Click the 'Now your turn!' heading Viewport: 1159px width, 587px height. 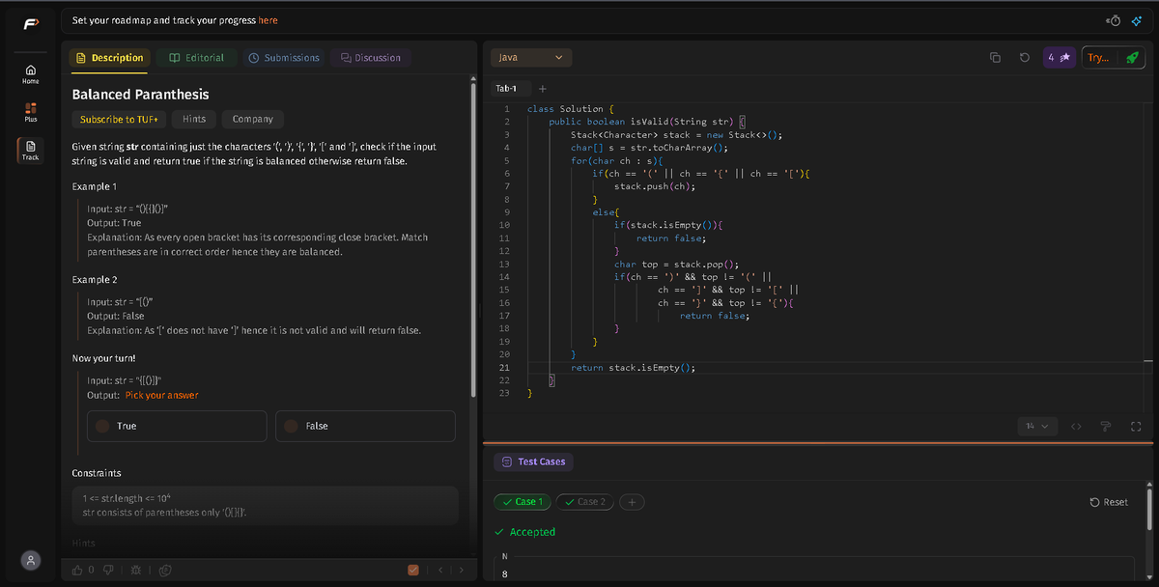(104, 358)
